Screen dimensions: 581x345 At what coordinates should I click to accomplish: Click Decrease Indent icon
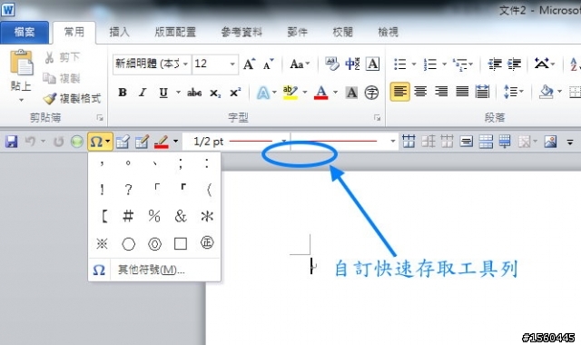(x=494, y=64)
